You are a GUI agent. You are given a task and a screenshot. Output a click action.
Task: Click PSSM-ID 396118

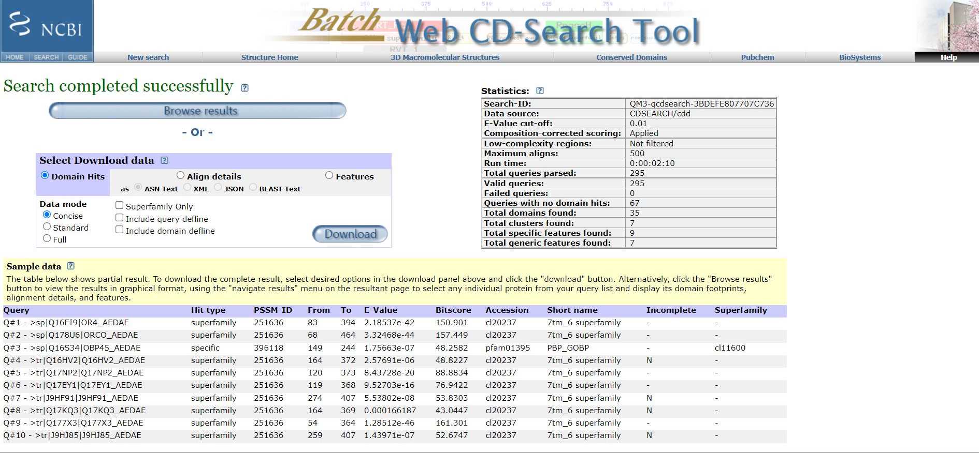click(x=268, y=348)
